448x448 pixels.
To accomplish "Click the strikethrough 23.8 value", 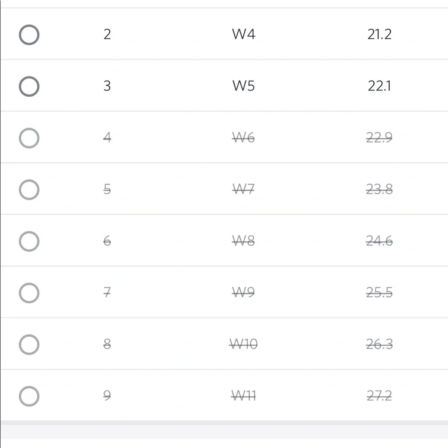I will click(379, 190).
